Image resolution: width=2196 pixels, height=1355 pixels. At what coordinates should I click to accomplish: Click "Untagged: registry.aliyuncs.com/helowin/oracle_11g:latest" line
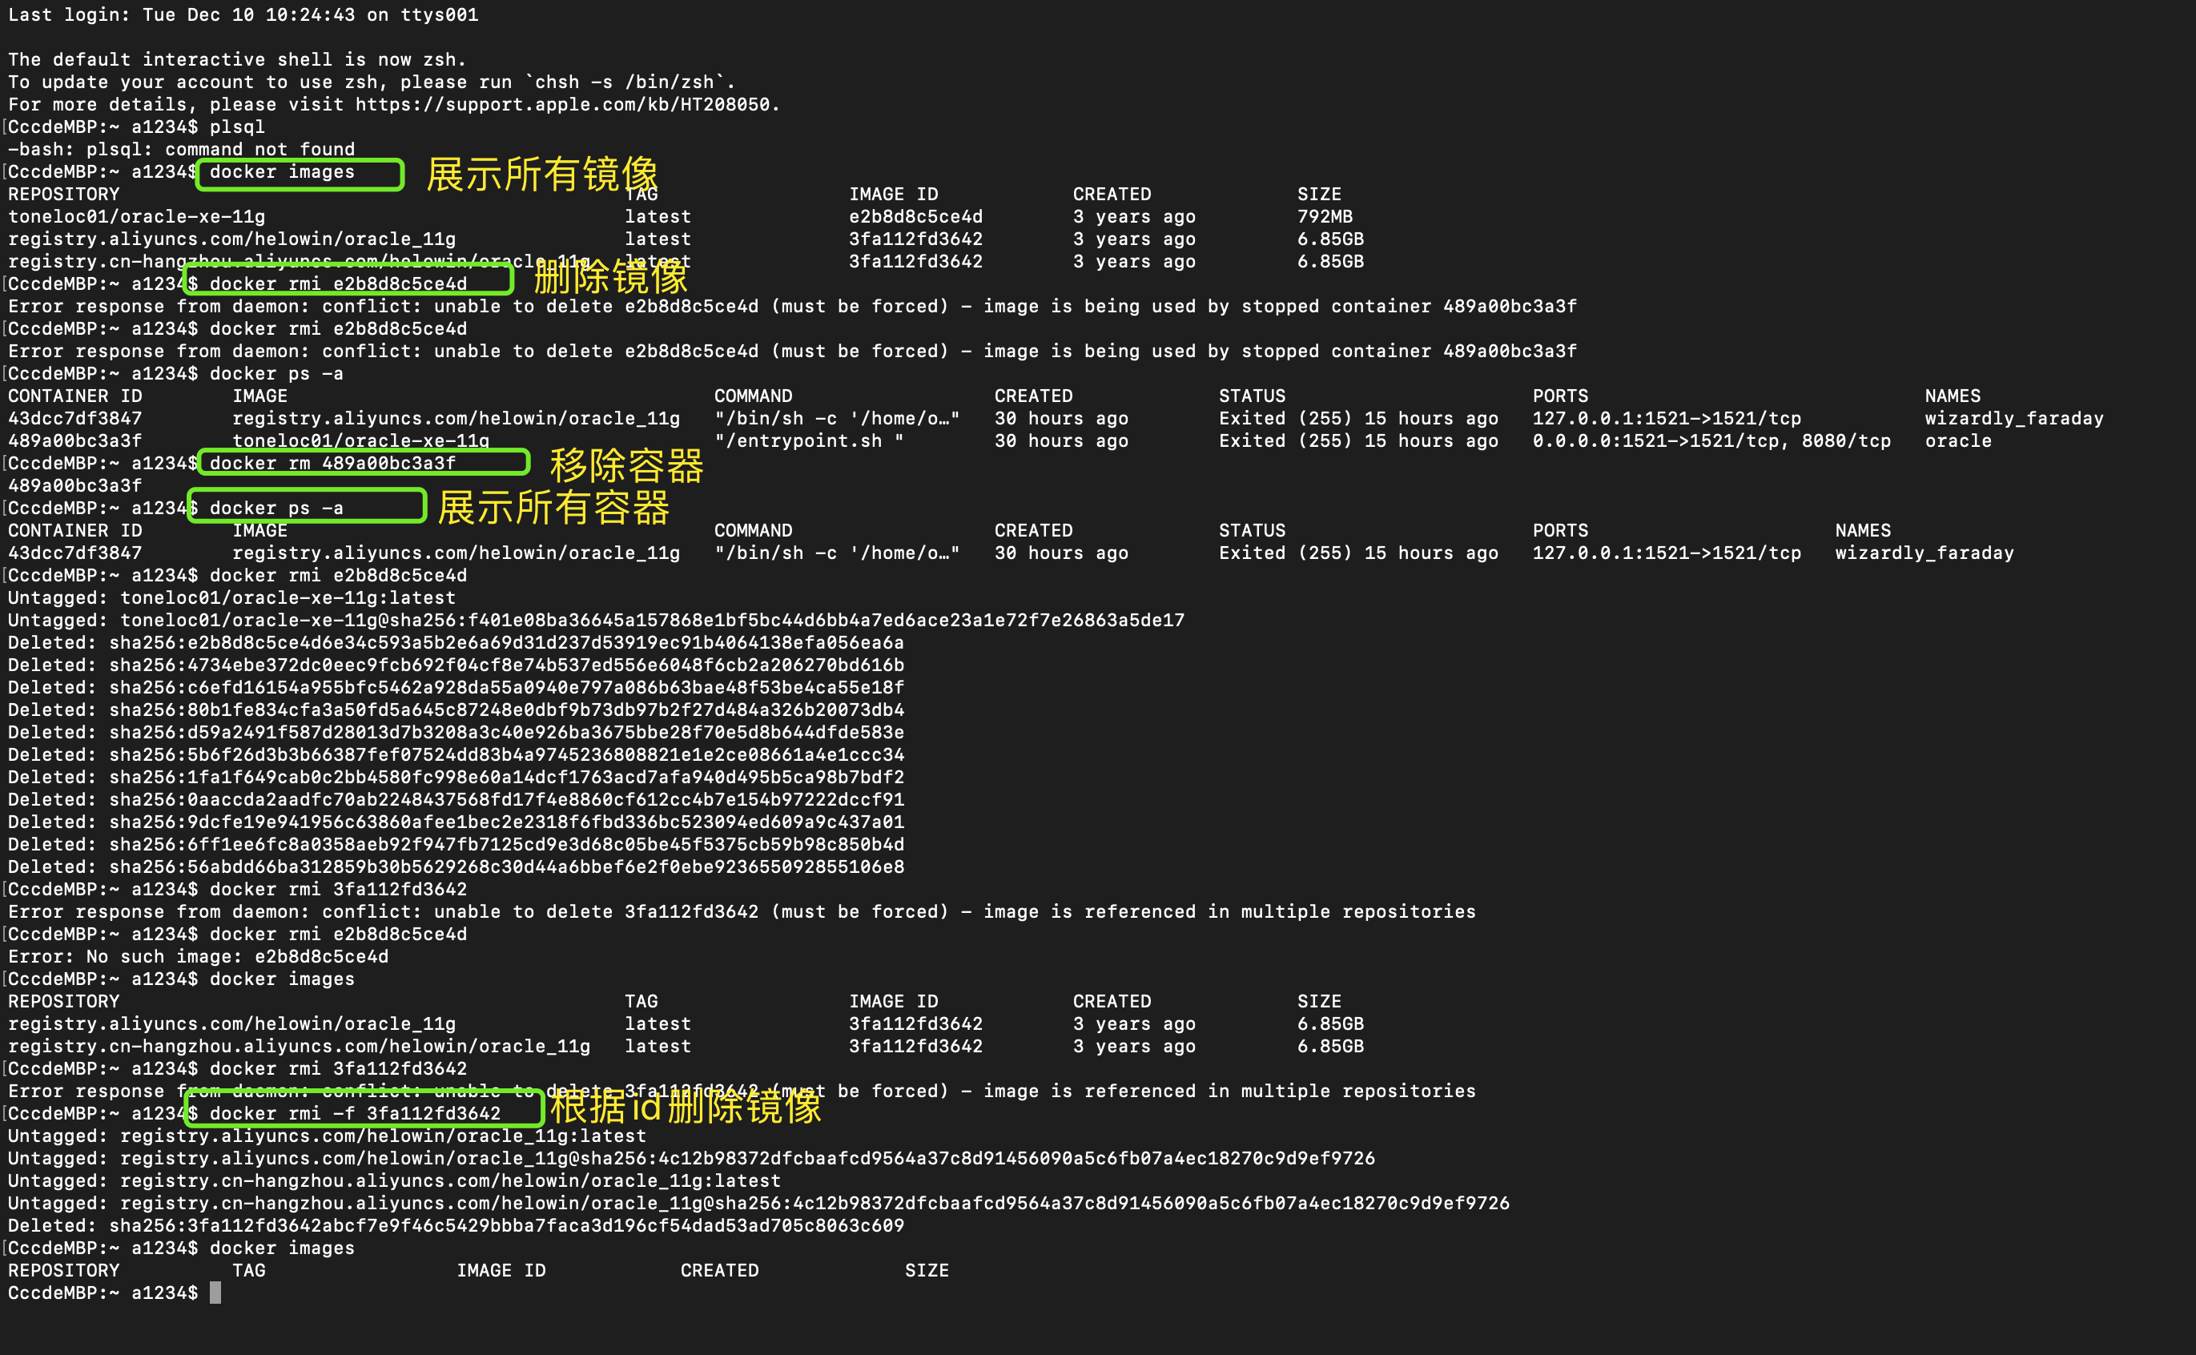[x=327, y=1136]
